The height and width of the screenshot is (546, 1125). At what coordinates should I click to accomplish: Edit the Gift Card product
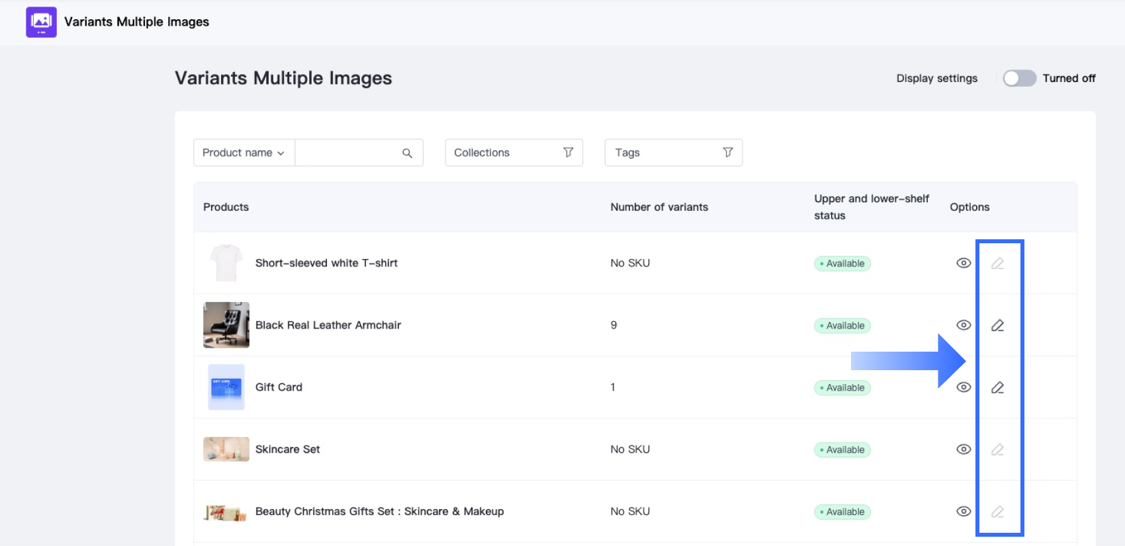997,387
